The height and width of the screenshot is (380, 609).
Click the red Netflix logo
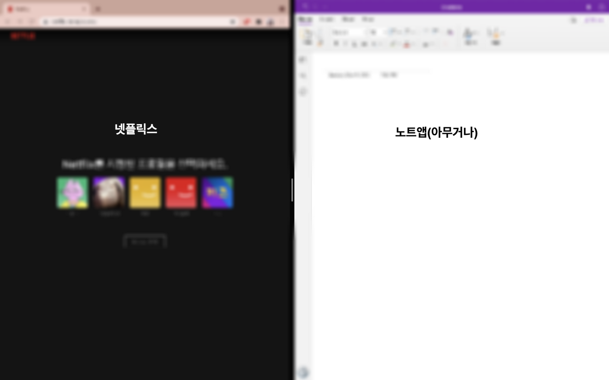click(23, 36)
